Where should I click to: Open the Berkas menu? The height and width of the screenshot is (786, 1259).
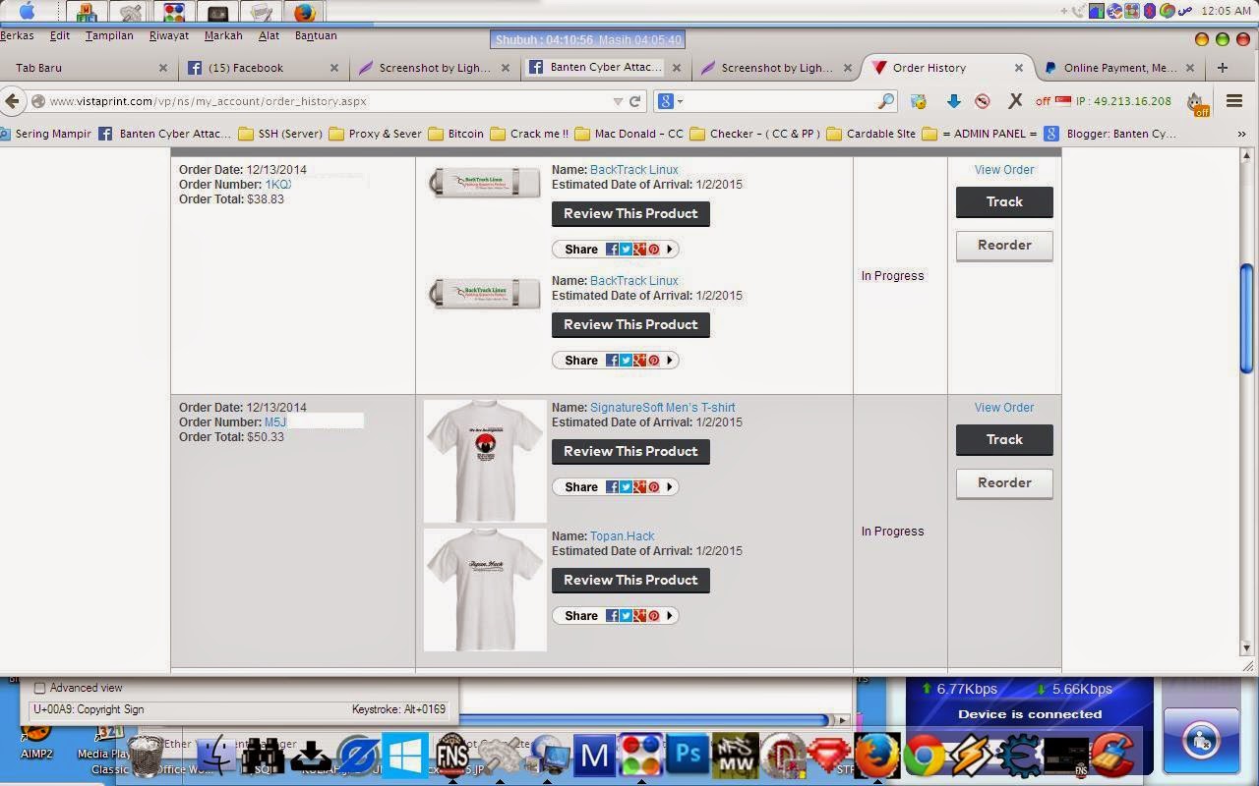(17, 35)
